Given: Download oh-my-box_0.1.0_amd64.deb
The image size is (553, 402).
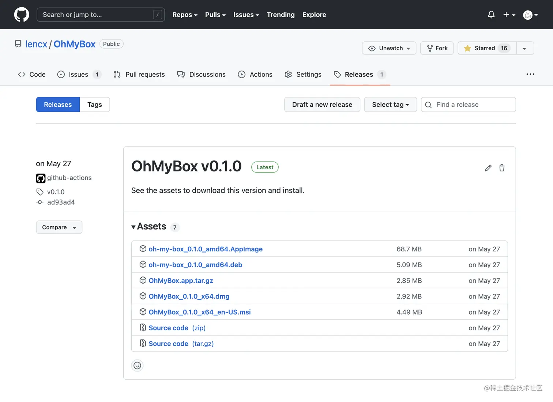Looking at the screenshot, I should 195,265.
